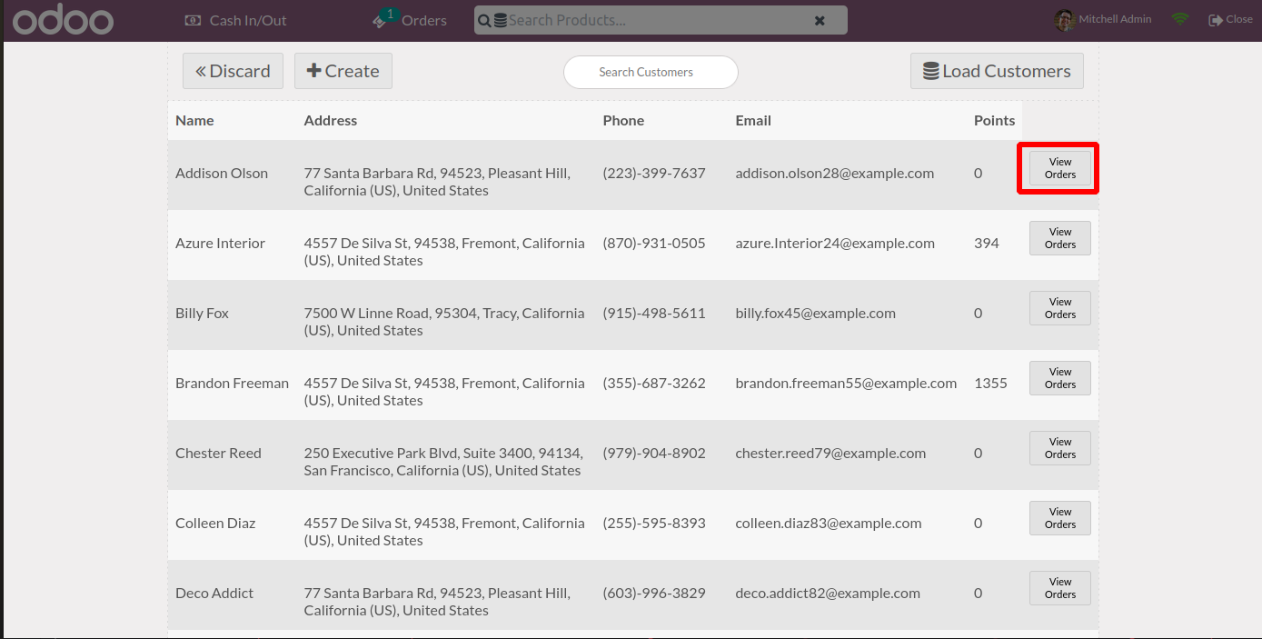Click the Odoo logo
This screenshot has width=1262, height=639.
click(x=63, y=20)
